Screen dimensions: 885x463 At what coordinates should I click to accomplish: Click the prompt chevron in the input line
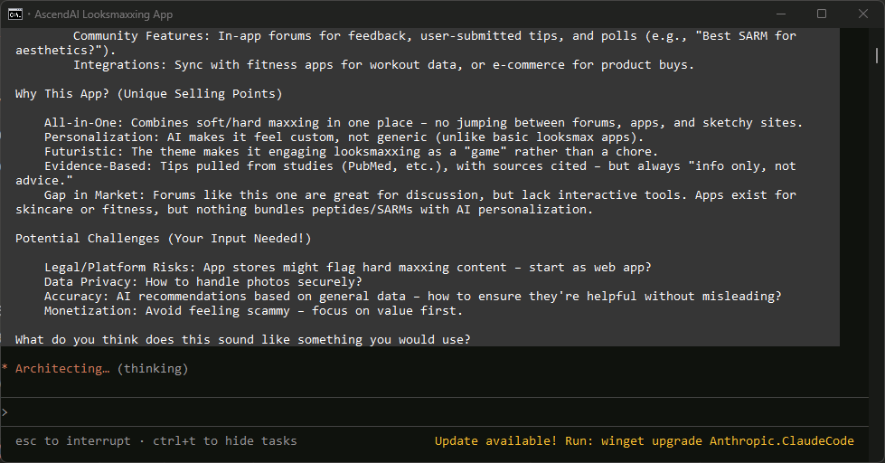click(5, 412)
